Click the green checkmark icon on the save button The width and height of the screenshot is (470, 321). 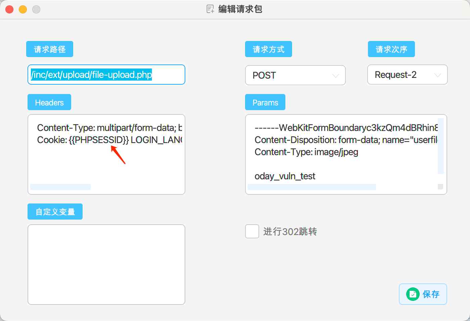point(412,294)
